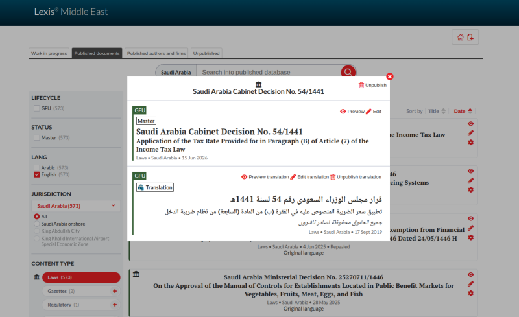Open Master title Cabinet Decision No. 54/1441
The width and height of the screenshot is (519, 317).
point(219,132)
